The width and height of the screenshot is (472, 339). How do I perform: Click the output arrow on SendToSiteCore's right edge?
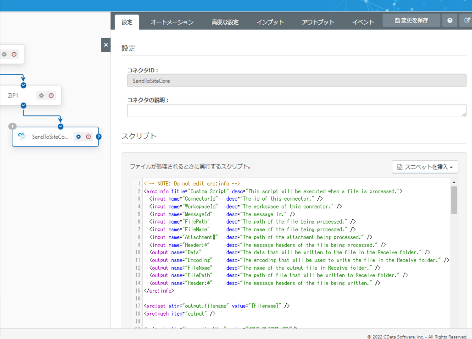pos(99,136)
